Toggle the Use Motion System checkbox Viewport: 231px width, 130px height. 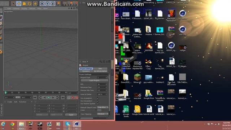[x=97, y=104]
